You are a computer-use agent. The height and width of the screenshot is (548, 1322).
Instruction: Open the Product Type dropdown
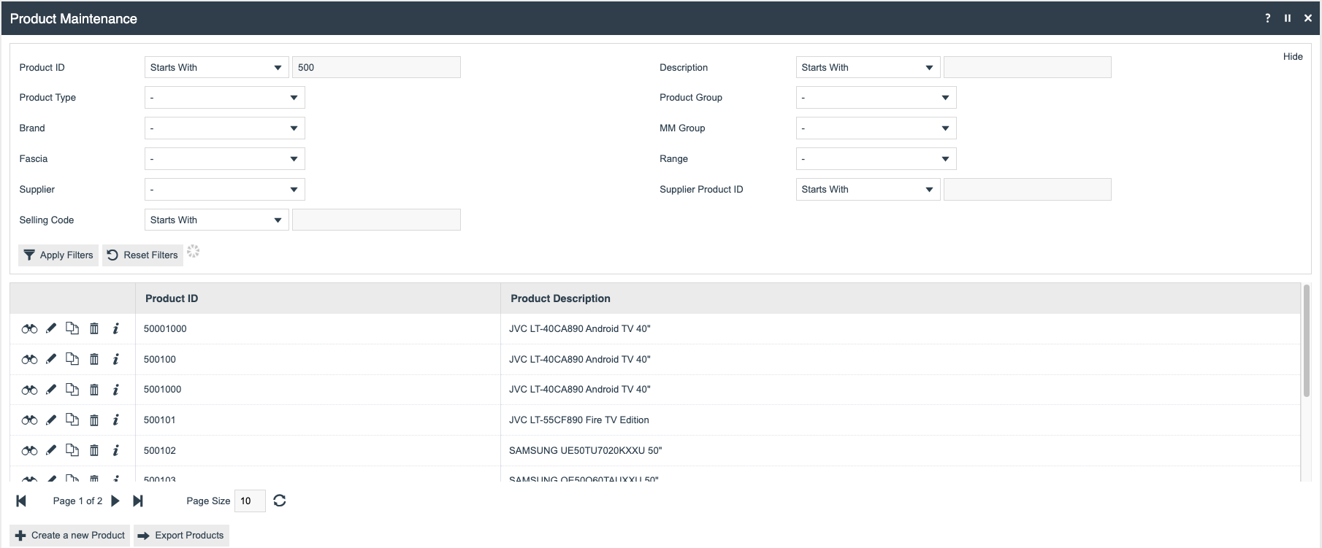point(224,98)
